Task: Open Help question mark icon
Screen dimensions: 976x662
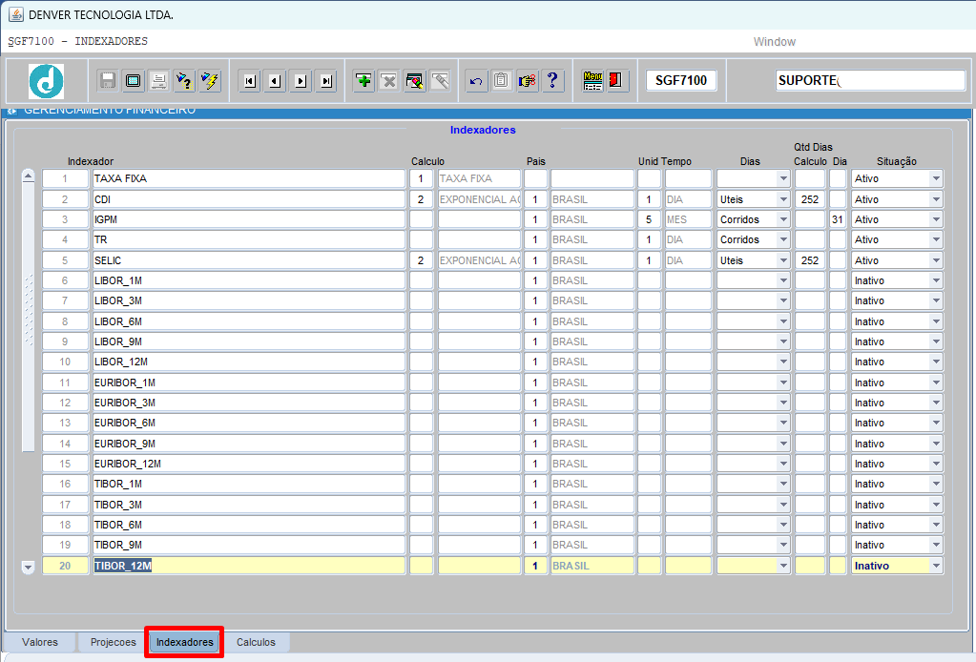Action: tap(552, 81)
